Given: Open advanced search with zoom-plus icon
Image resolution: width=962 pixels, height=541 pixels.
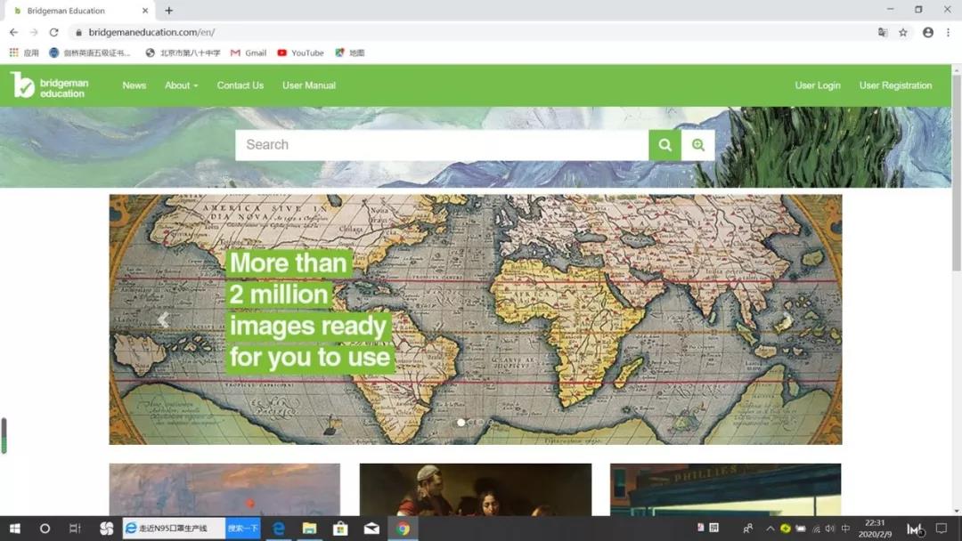Looking at the screenshot, I should point(698,145).
